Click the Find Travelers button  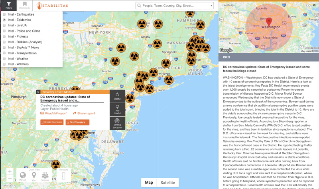coord(77,122)
